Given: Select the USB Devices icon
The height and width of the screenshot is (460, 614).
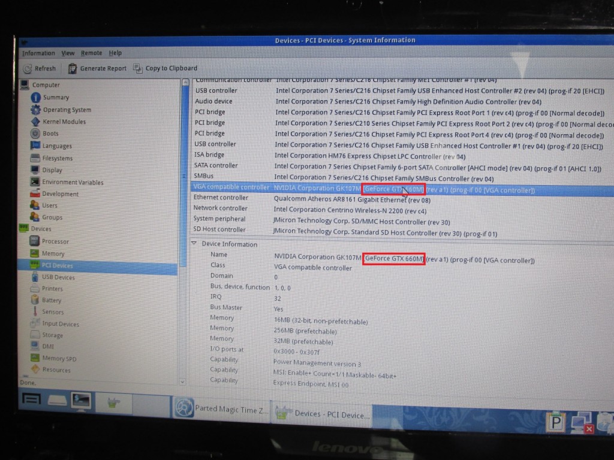Looking at the screenshot, I should point(35,277).
